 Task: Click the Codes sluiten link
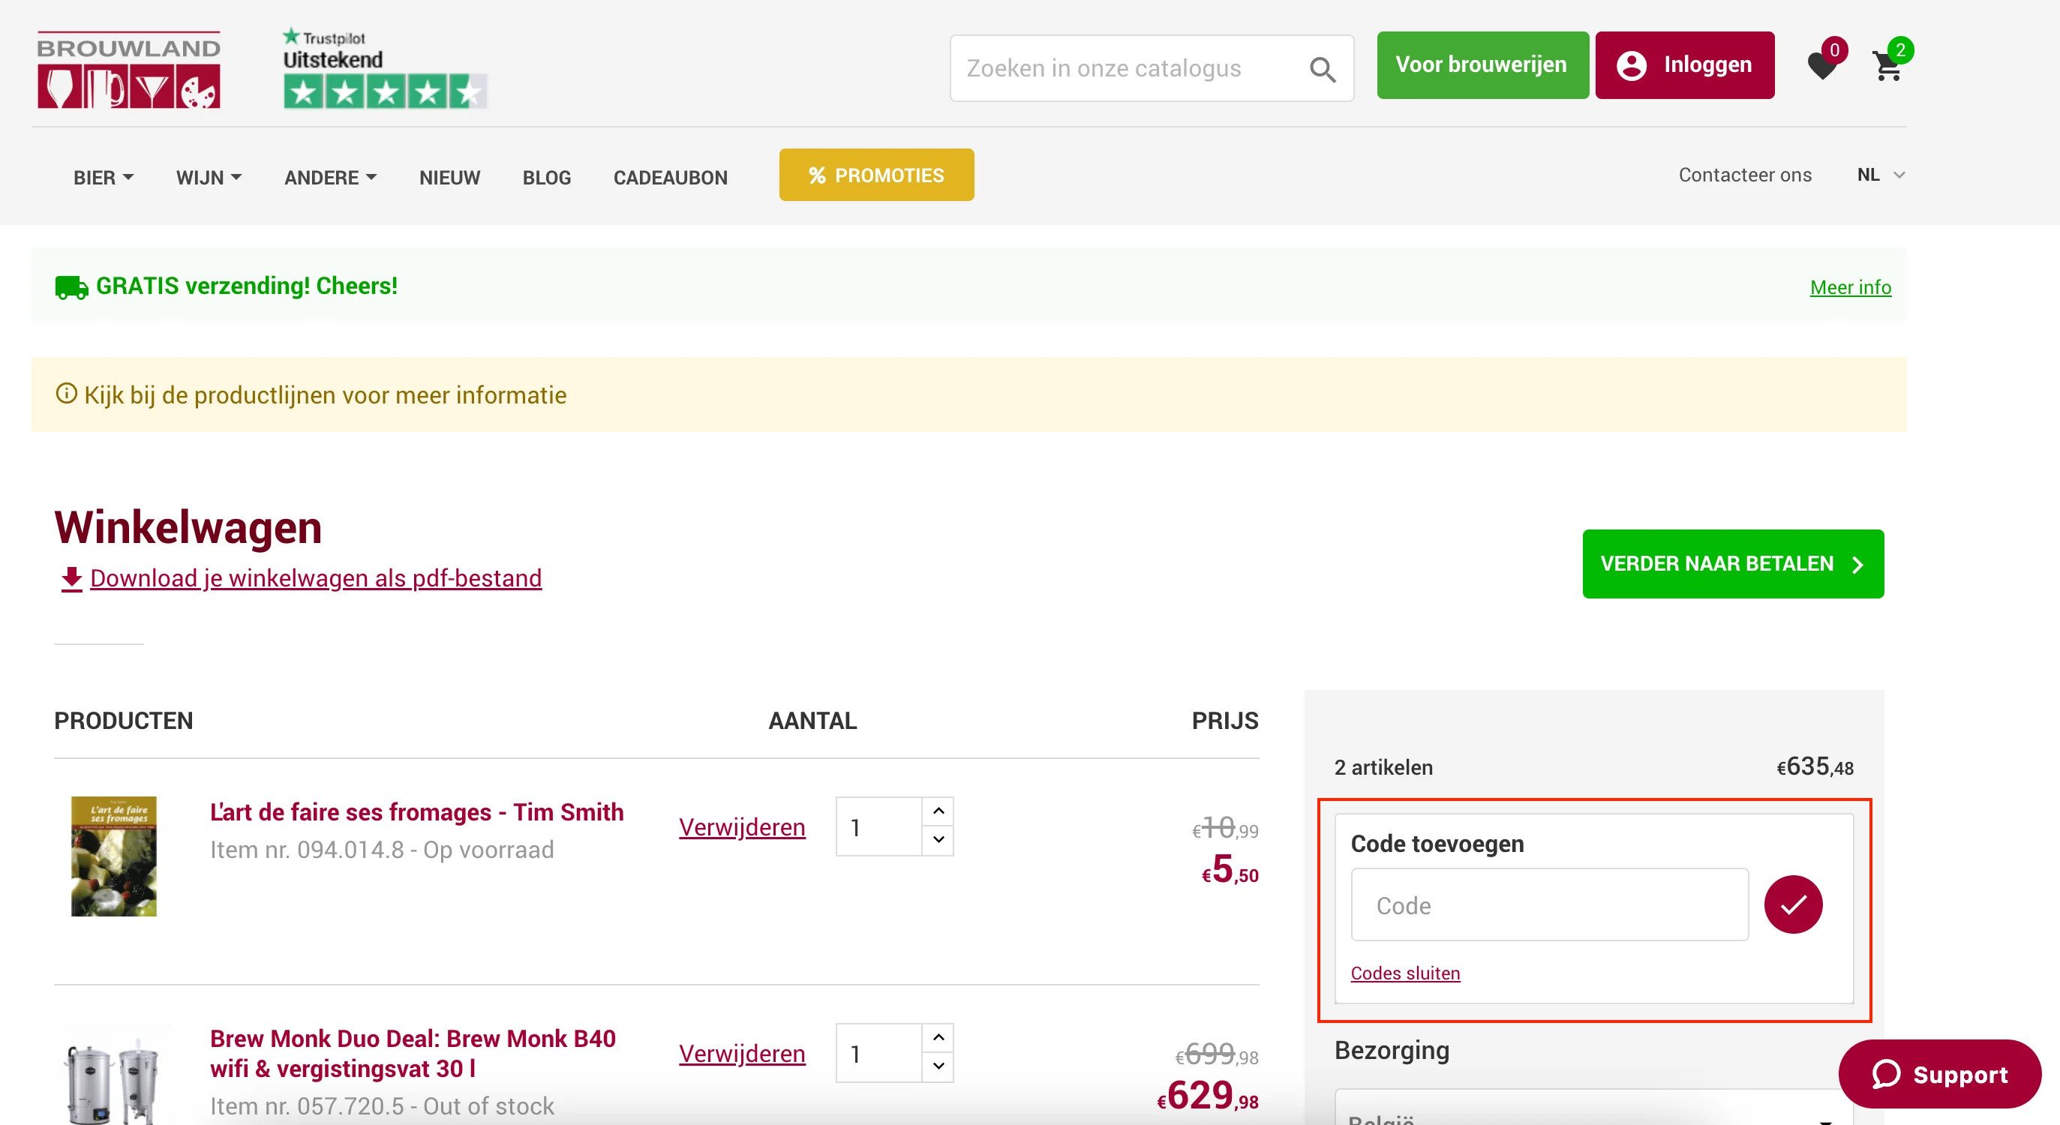1404,973
